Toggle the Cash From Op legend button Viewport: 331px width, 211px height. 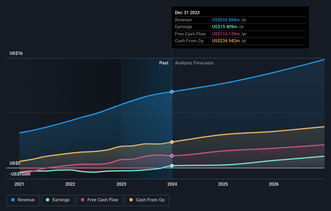147,200
